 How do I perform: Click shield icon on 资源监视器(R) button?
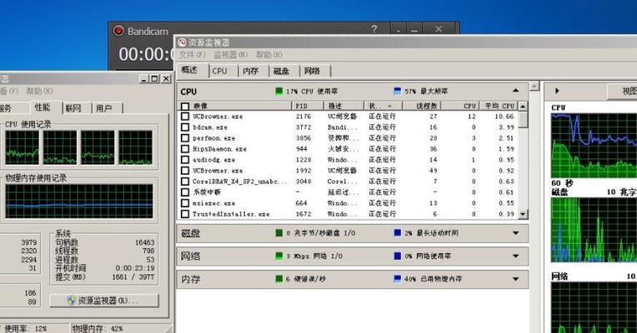(71, 301)
